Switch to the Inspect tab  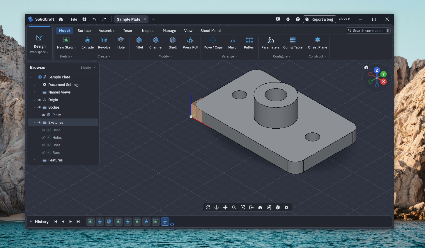coord(148,30)
